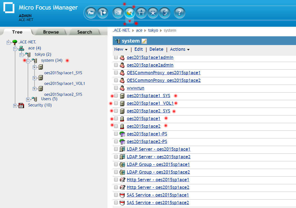This screenshot has width=296, height=208.
Task: Open the OESCommonProxy_oes2015sp1ace2 link
Action: tap(164, 81)
